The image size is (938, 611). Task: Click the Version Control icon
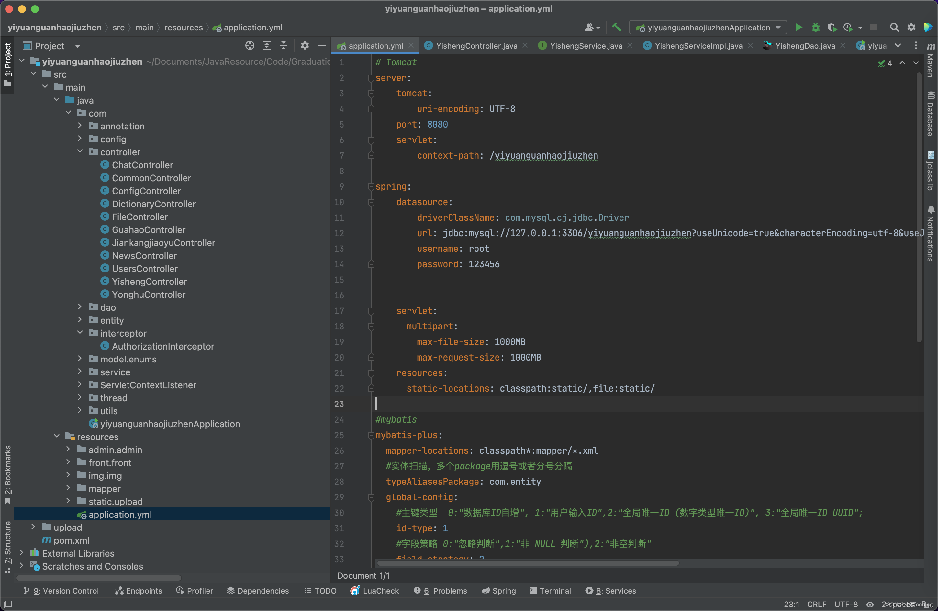(x=27, y=590)
